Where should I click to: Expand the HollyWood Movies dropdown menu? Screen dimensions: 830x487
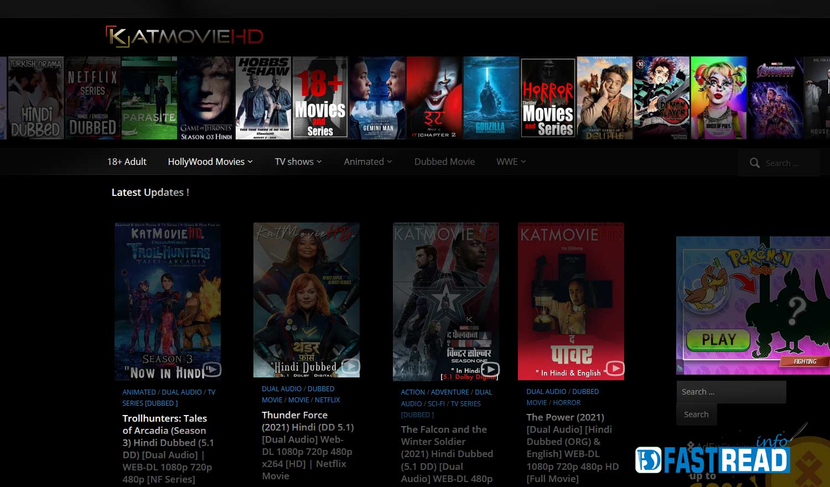tap(210, 162)
